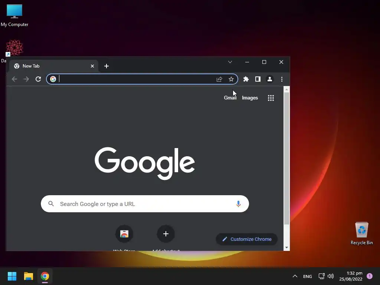Show hidden system tray icons
Viewport: 380px width, 285px height.
click(295, 276)
